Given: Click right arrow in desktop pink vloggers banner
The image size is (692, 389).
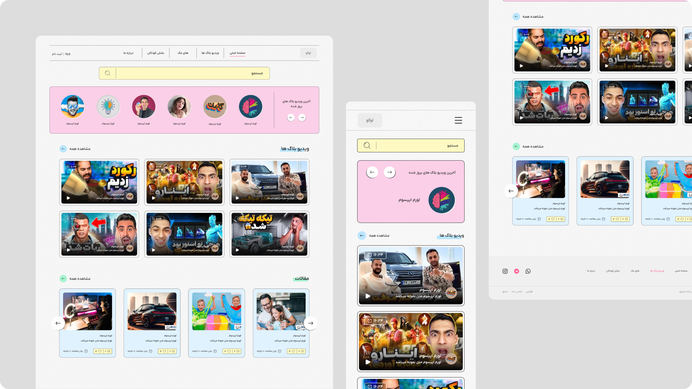Looking at the screenshot, I should (302, 117).
